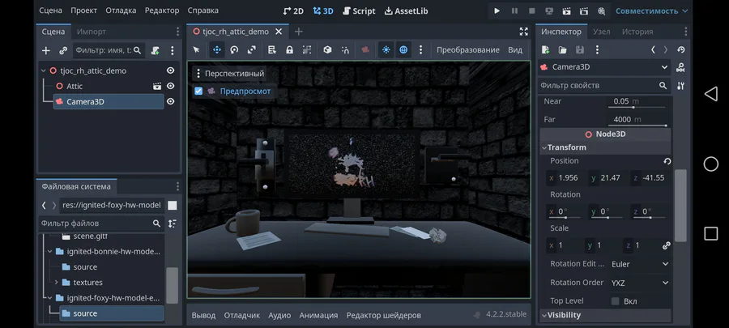Toggle distraction-free mode icon
729x328 pixels.
click(x=523, y=32)
